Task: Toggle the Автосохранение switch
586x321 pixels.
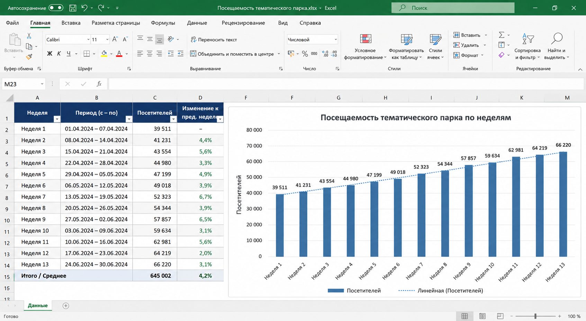Action: (56, 8)
